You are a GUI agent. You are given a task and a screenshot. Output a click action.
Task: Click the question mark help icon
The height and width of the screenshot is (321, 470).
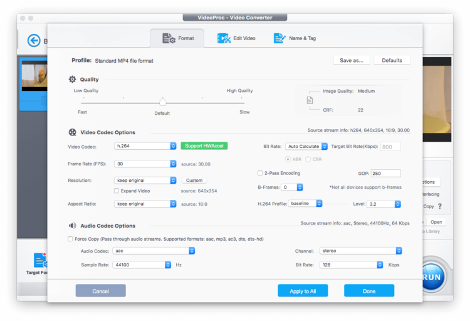coord(440,206)
